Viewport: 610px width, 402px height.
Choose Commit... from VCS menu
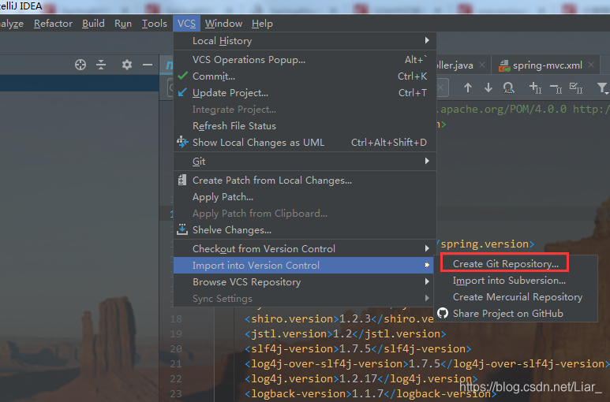[305, 76]
